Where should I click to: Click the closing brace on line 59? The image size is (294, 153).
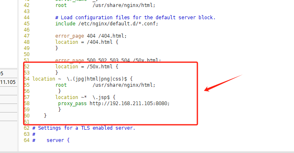point(60,110)
